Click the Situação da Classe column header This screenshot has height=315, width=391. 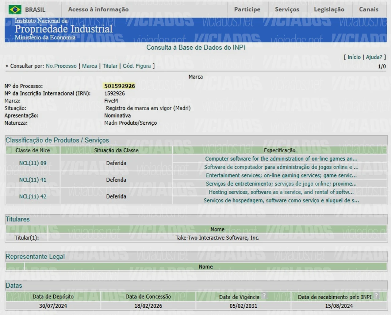click(116, 150)
